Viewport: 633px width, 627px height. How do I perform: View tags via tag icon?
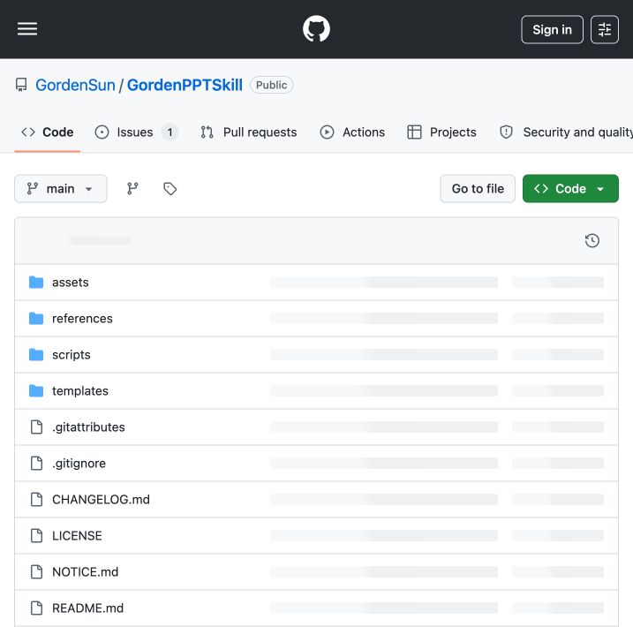click(170, 189)
